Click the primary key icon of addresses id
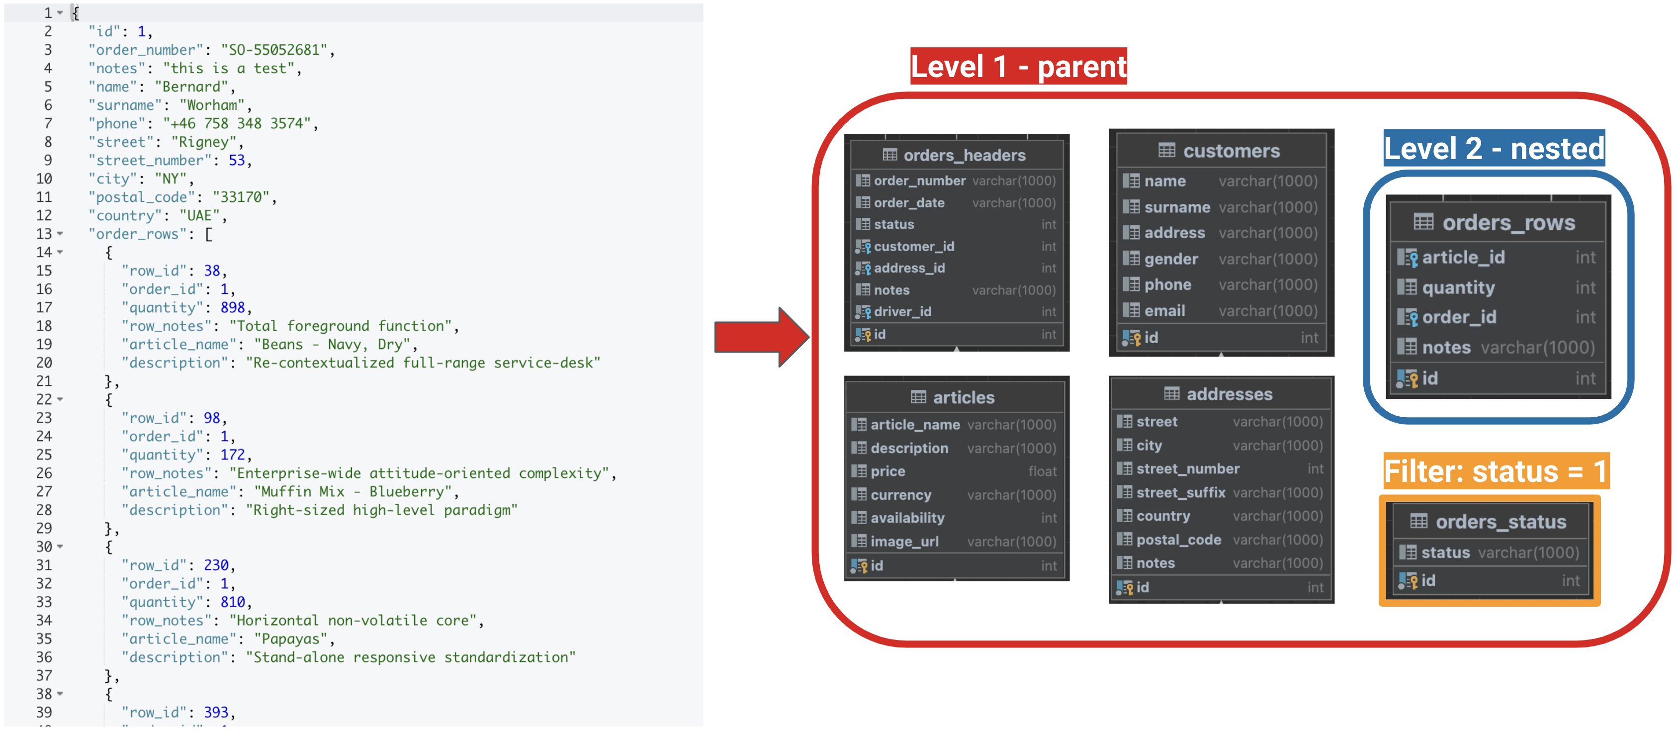This screenshot has width=1677, height=732. 1124,588
